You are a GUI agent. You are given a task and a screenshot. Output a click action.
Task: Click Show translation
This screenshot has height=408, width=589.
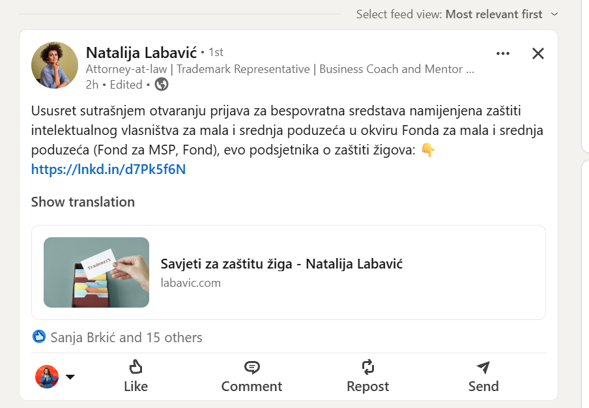(x=83, y=202)
